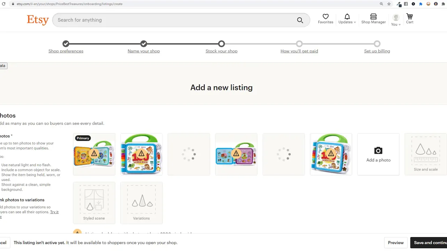Go to Shop preferences step
This screenshot has height=251, width=447.
coord(66,51)
